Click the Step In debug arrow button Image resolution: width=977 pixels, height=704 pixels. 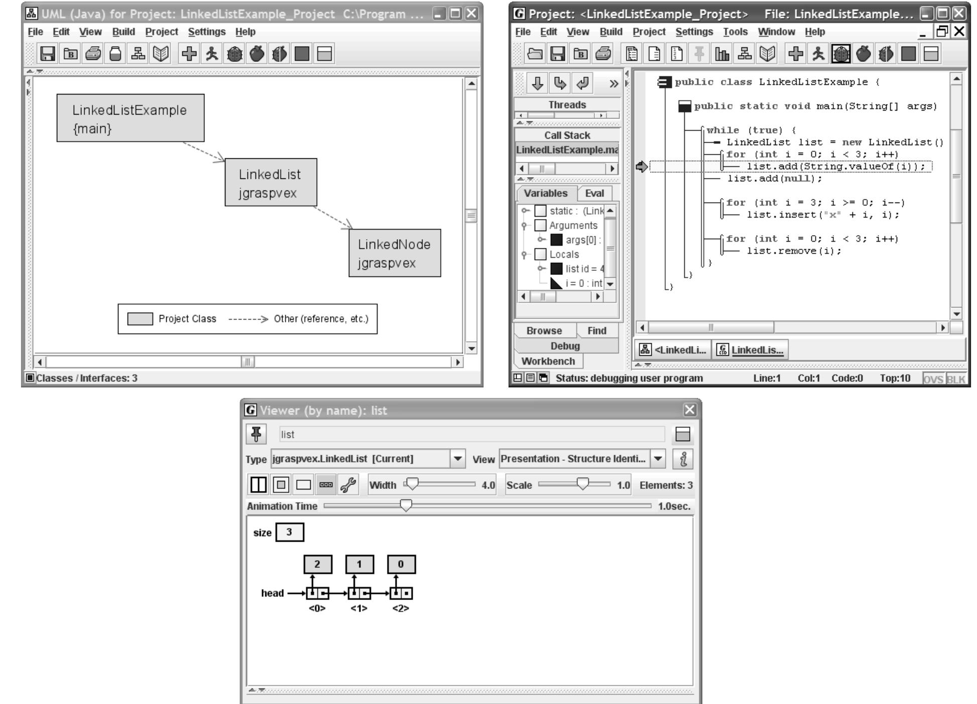point(559,83)
